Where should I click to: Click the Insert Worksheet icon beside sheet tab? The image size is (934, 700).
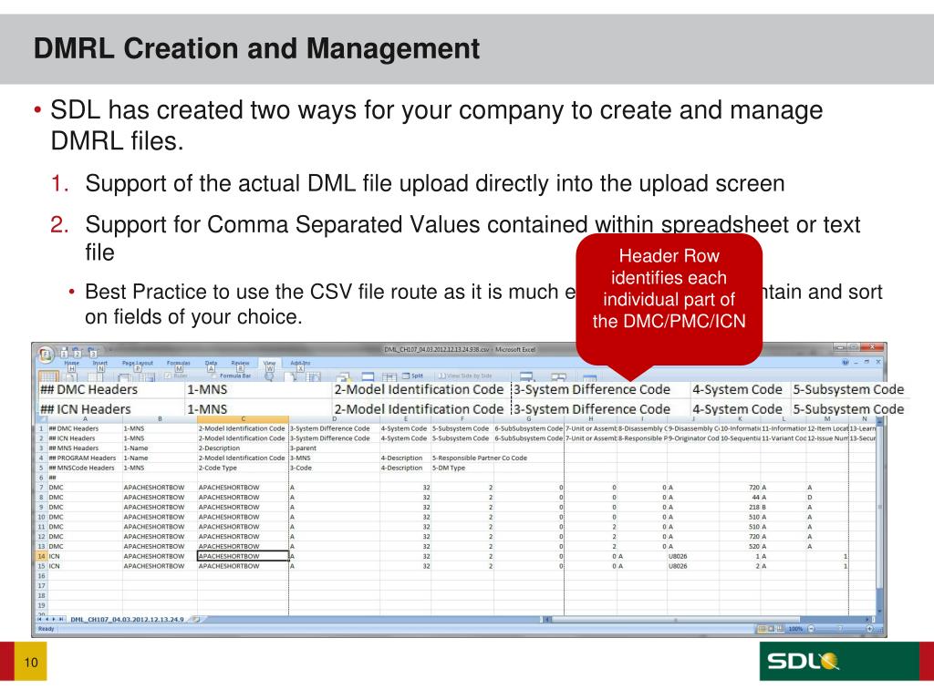pyautogui.click(x=196, y=620)
